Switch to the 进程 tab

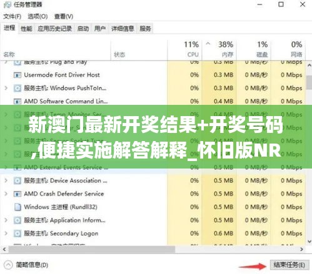click(x=9, y=28)
